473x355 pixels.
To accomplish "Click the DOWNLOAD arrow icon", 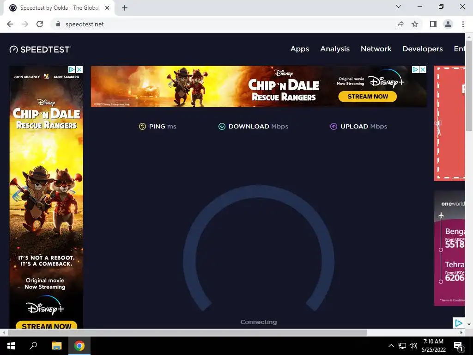I will (222, 127).
